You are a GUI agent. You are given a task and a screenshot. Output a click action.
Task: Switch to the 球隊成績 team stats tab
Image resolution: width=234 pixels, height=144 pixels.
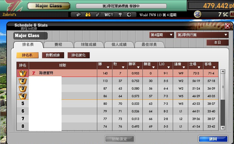point(89,45)
